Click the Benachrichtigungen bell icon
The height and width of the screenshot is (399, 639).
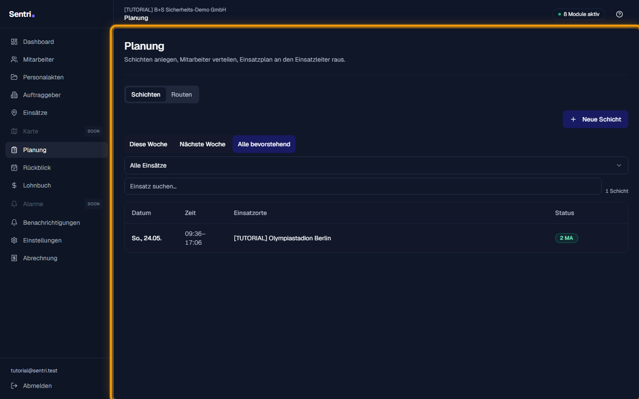(14, 223)
